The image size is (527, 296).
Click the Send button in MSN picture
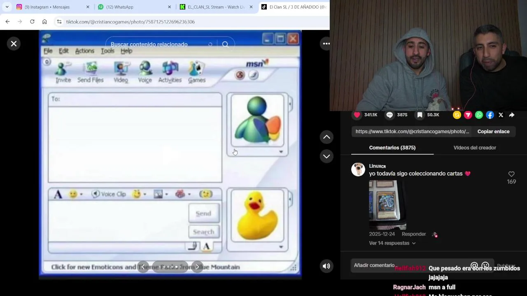click(204, 213)
